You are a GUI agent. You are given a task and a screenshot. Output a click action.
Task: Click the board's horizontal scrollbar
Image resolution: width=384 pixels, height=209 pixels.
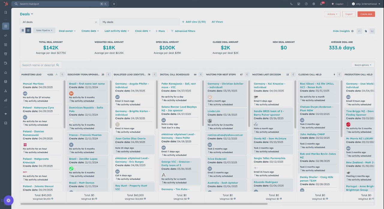144,204
